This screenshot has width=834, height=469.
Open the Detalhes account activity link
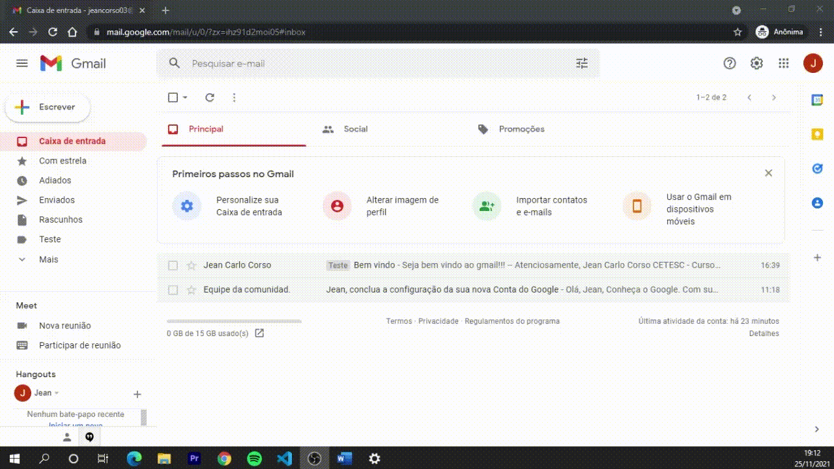764,334
